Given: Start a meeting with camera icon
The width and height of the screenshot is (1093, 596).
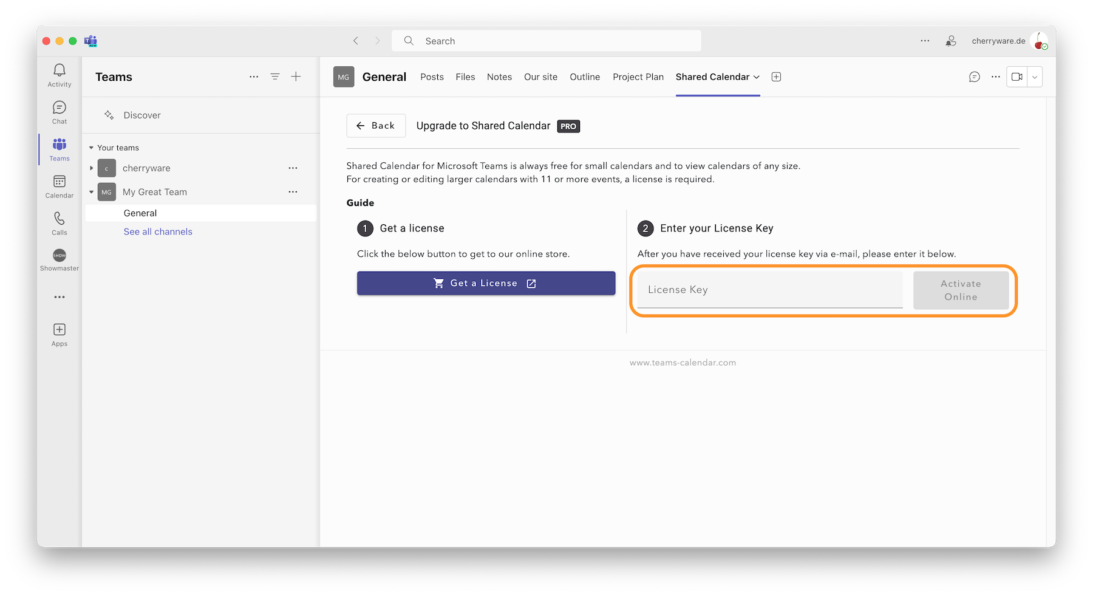Looking at the screenshot, I should pos(1016,77).
